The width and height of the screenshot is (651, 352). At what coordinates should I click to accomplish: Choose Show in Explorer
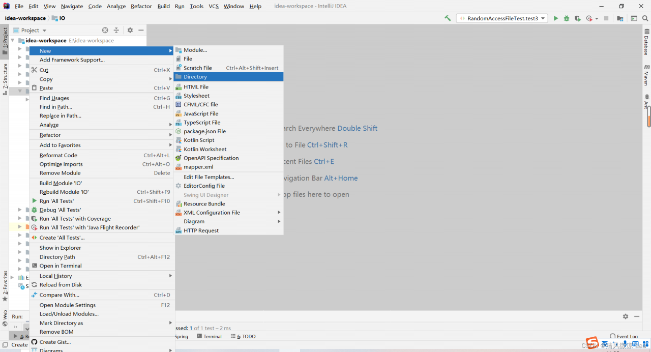tap(102, 248)
